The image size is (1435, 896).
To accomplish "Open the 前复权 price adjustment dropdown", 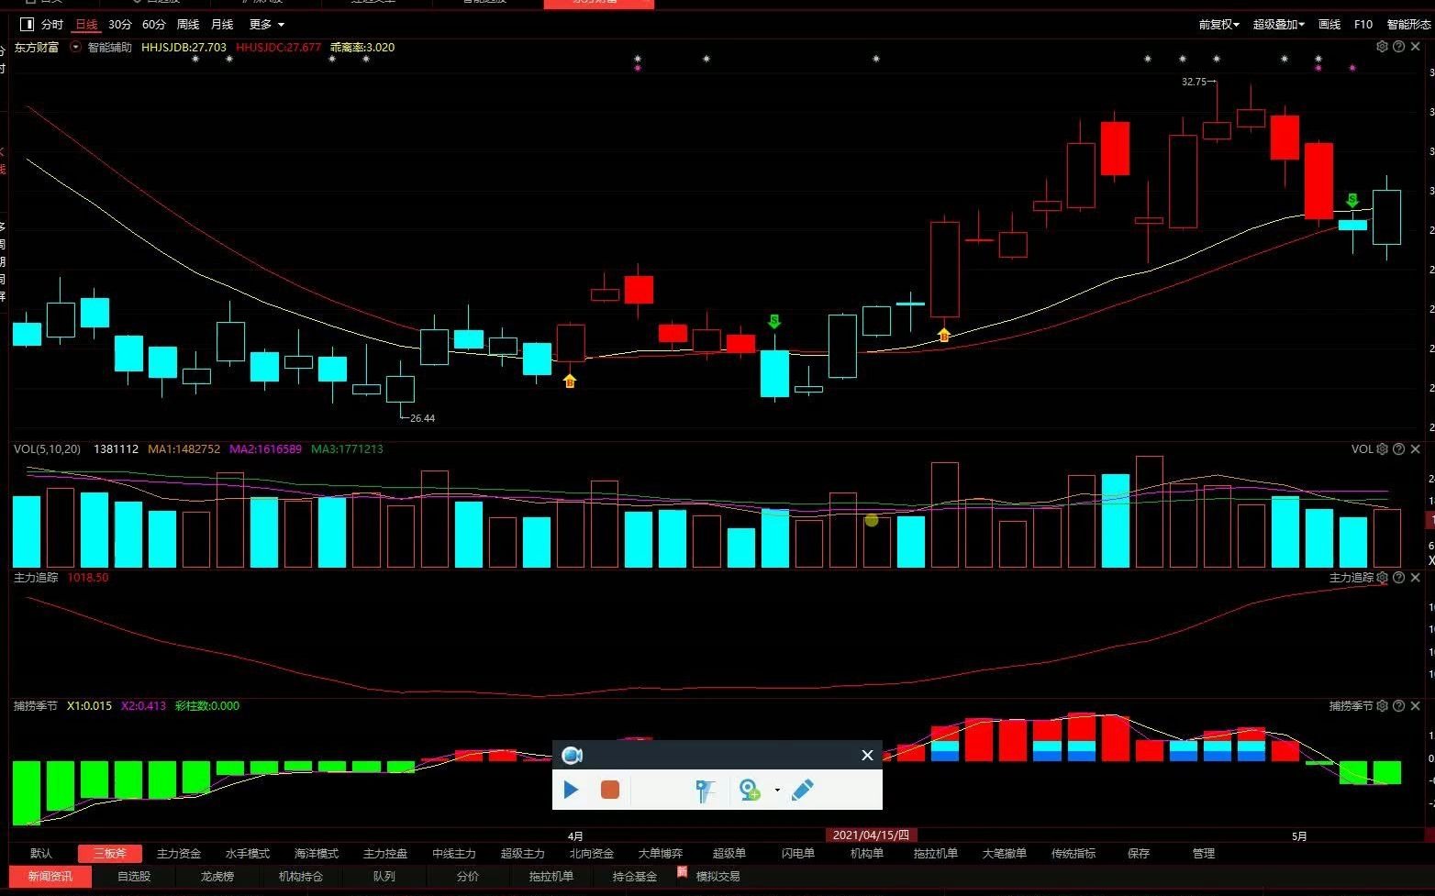I will 1218,25.
